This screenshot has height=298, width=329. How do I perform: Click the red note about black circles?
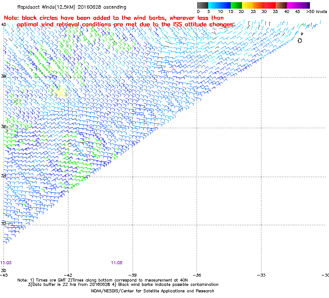pos(119,21)
